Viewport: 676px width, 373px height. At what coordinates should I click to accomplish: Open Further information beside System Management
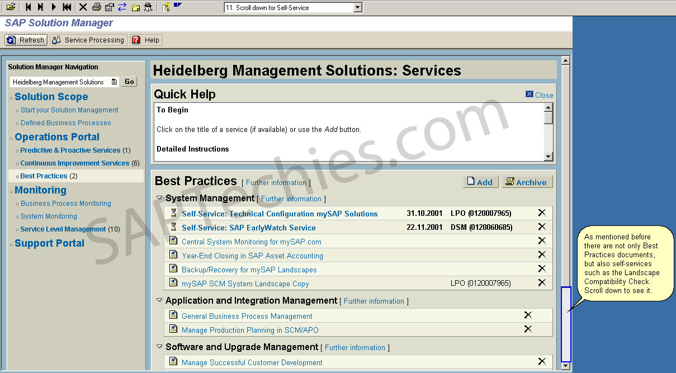291,199
